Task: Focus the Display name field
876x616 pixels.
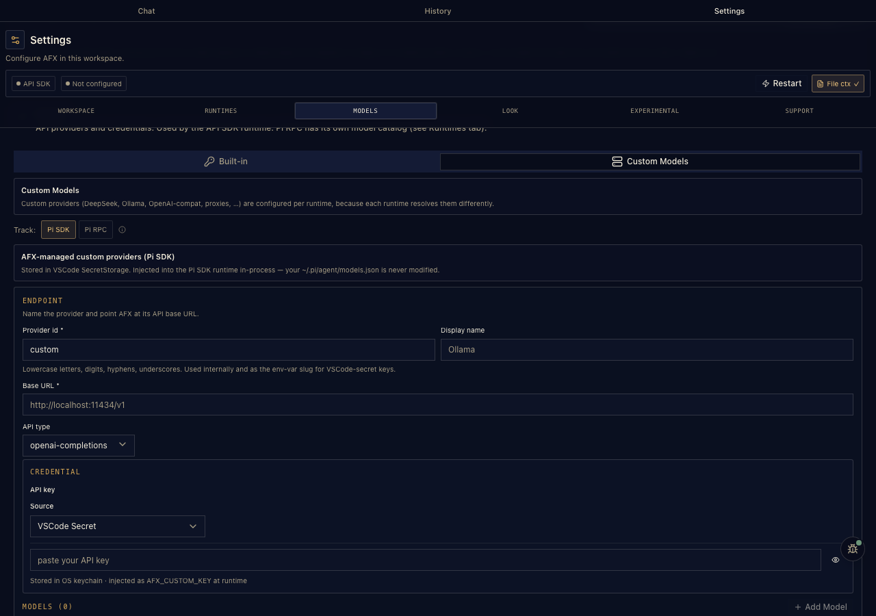Action: 647,350
